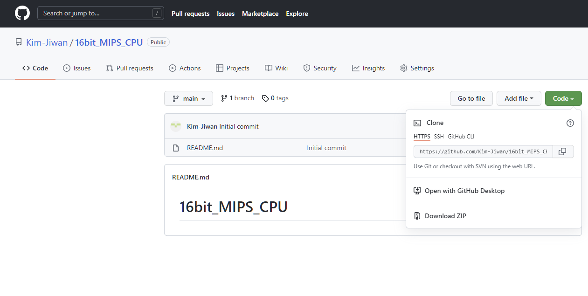This screenshot has width=588, height=296.
Task: Select the SSH clone tab
Action: coord(439,137)
